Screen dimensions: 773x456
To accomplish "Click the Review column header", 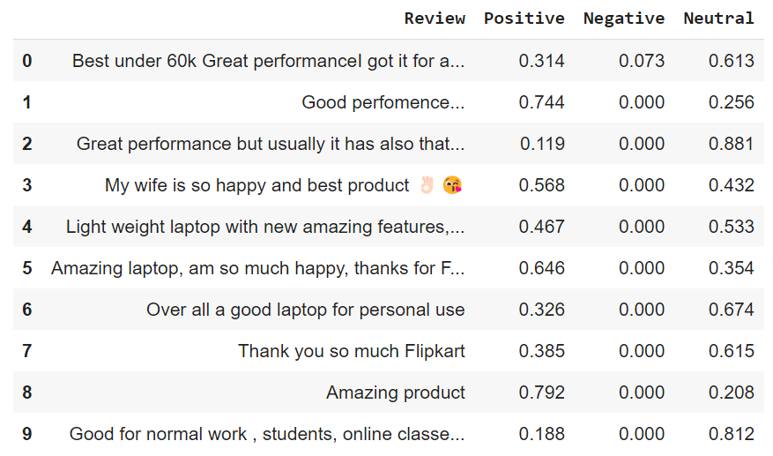I will point(435,19).
